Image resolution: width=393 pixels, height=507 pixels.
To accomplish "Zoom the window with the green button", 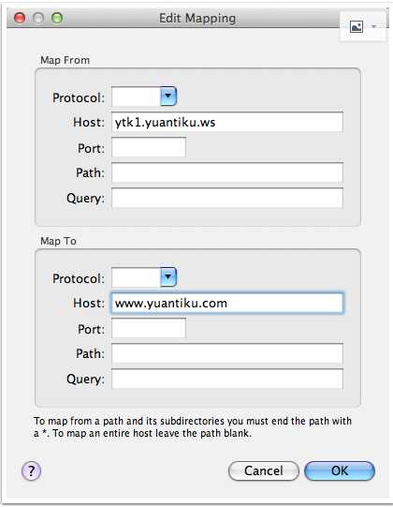I will (x=57, y=18).
